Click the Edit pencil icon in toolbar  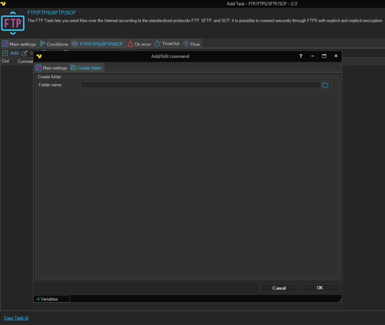tap(24, 53)
